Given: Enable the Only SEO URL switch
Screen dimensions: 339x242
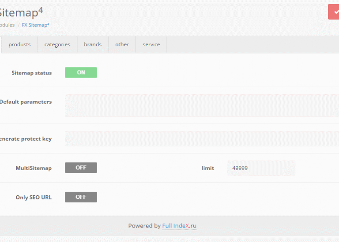Looking at the screenshot, I should click(81, 197).
